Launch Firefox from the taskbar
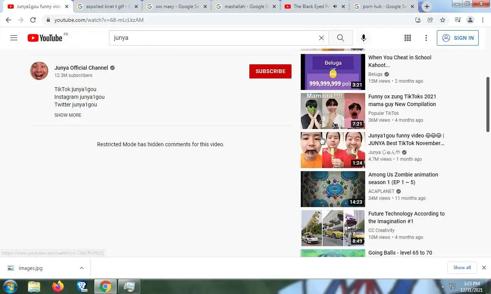Viewport: 491px width, 294px height. click(x=58, y=286)
